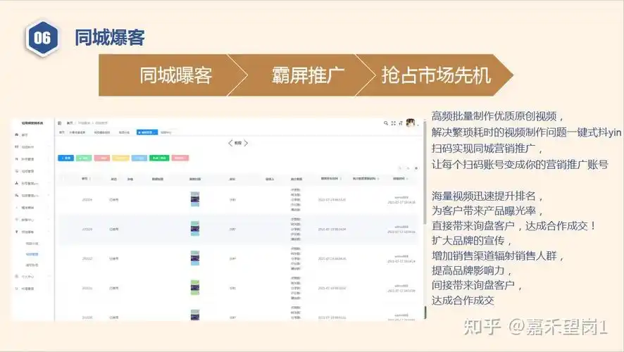The height and width of the screenshot is (352, 624).
Task: Open column settings icon above table's right edge
Action: [416, 168]
